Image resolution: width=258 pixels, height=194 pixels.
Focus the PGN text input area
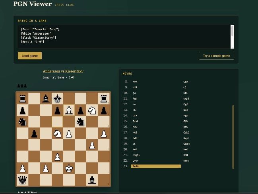(x=124, y=37)
